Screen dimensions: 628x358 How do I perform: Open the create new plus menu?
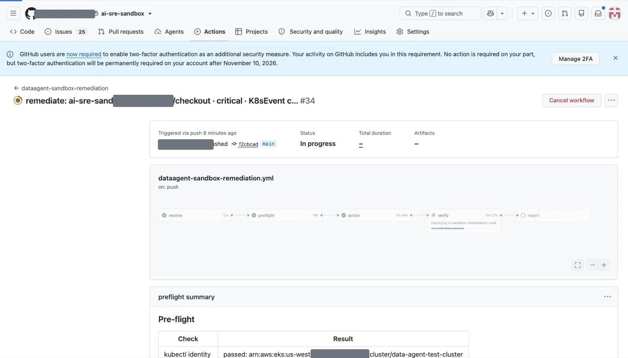[528, 14]
